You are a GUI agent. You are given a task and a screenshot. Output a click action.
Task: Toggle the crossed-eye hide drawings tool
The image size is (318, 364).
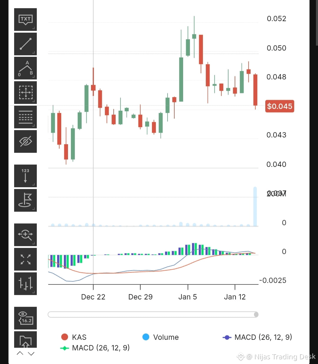[25, 142]
